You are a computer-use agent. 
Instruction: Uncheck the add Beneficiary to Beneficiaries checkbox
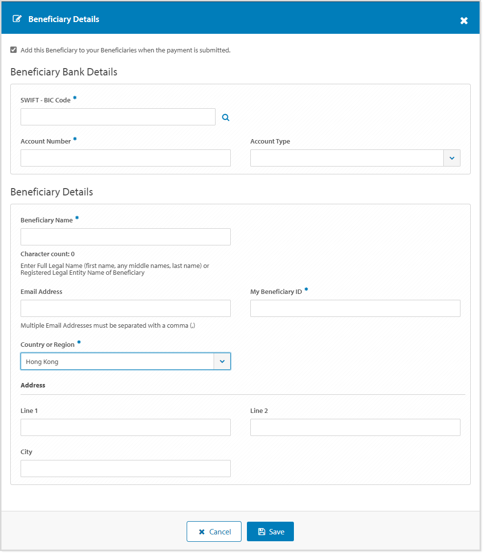14,49
